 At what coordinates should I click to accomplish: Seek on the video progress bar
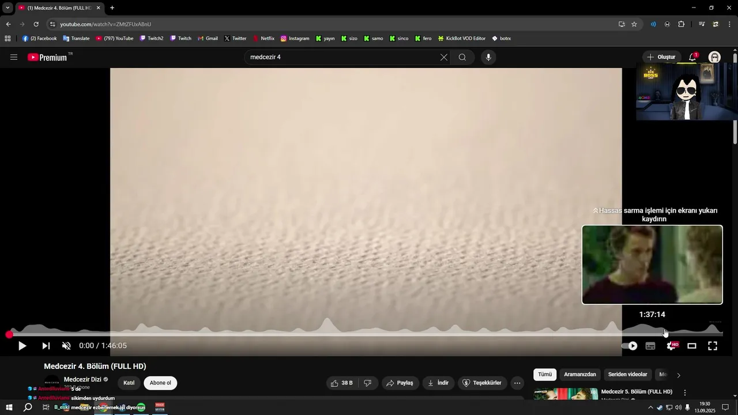coord(367,334)
